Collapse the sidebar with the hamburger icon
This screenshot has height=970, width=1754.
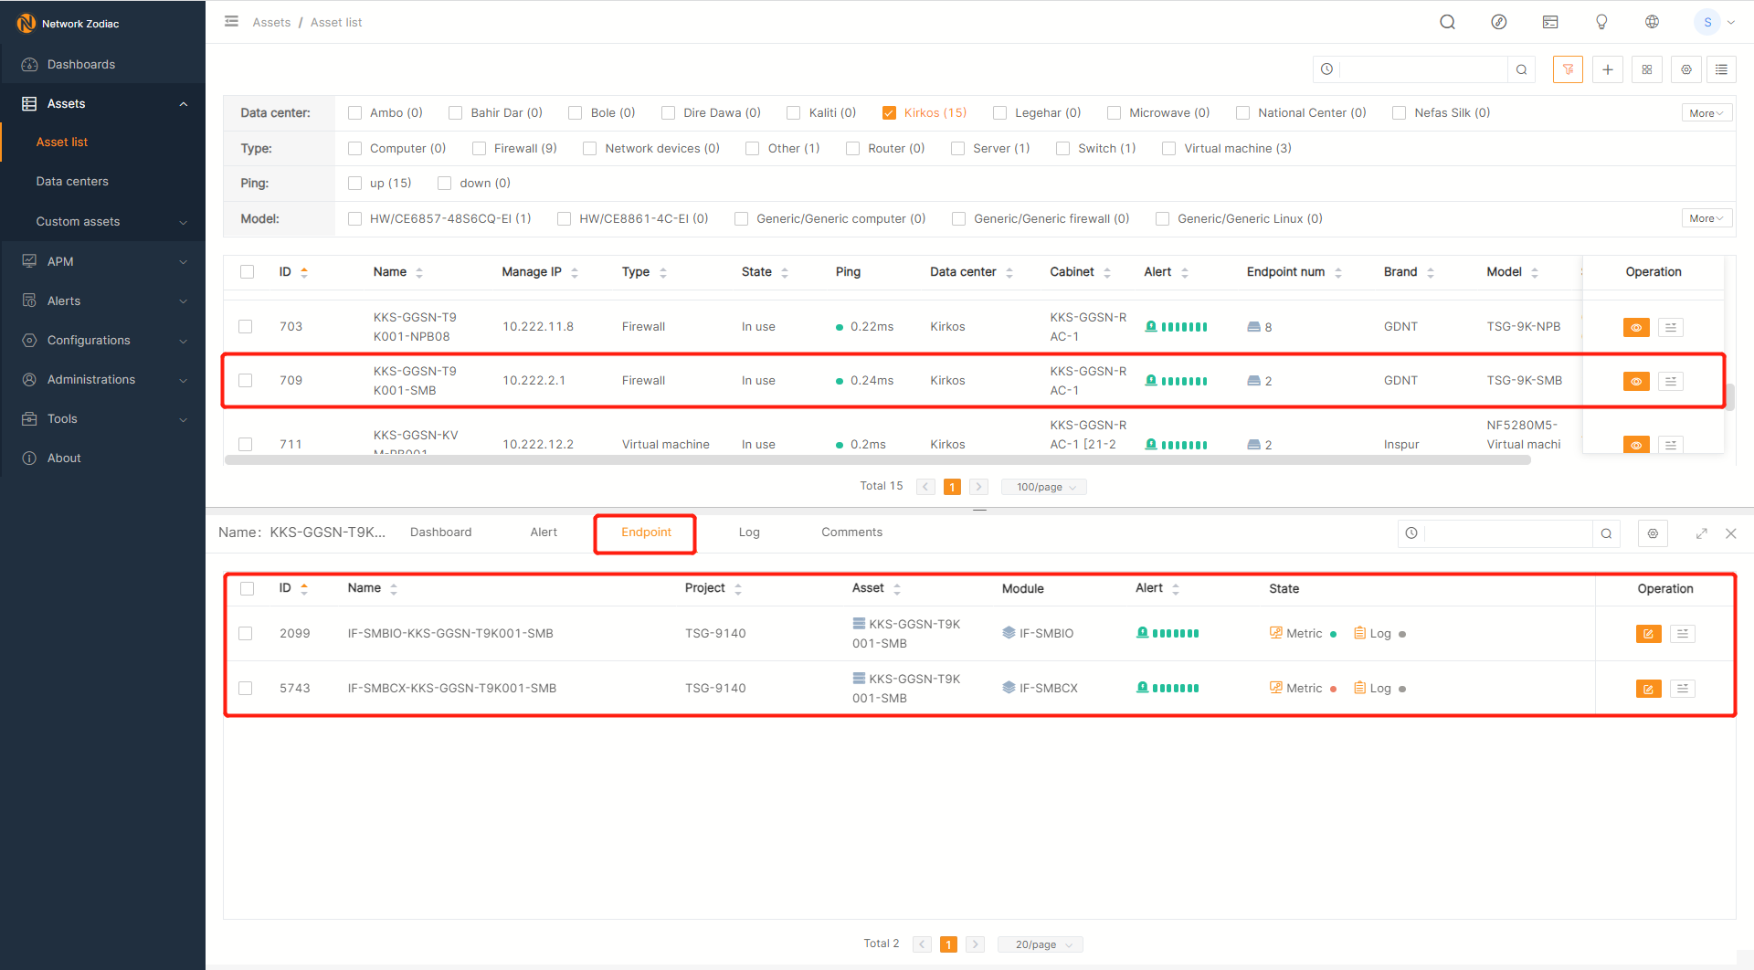pos(232,22)
